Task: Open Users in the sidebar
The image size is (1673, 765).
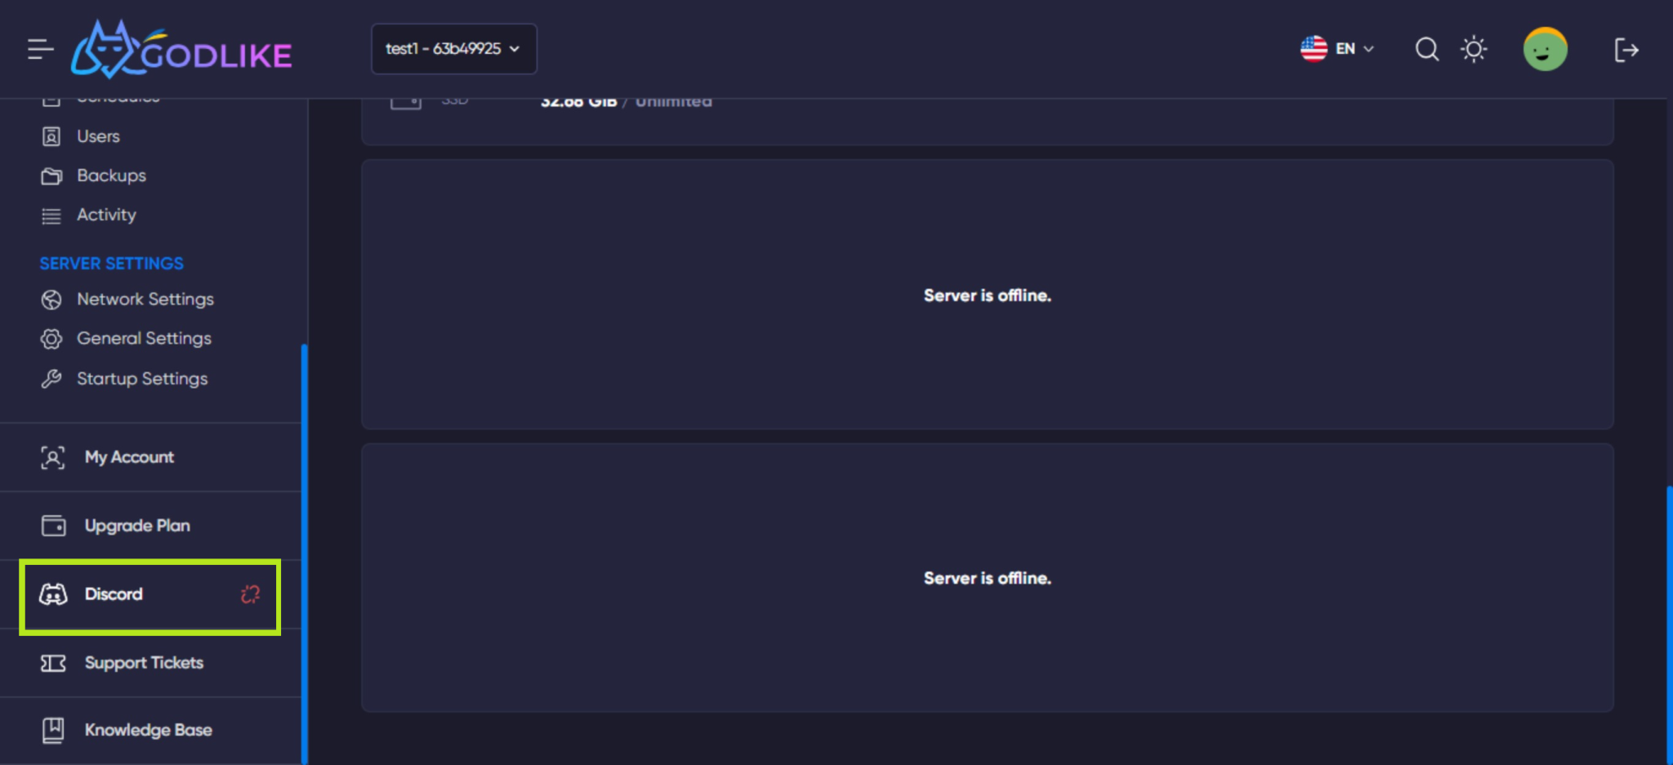Action: pyautogui.click(x=98, y=136)
